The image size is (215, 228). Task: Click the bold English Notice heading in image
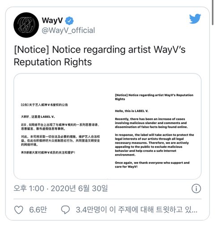click(x=154, y=97)
